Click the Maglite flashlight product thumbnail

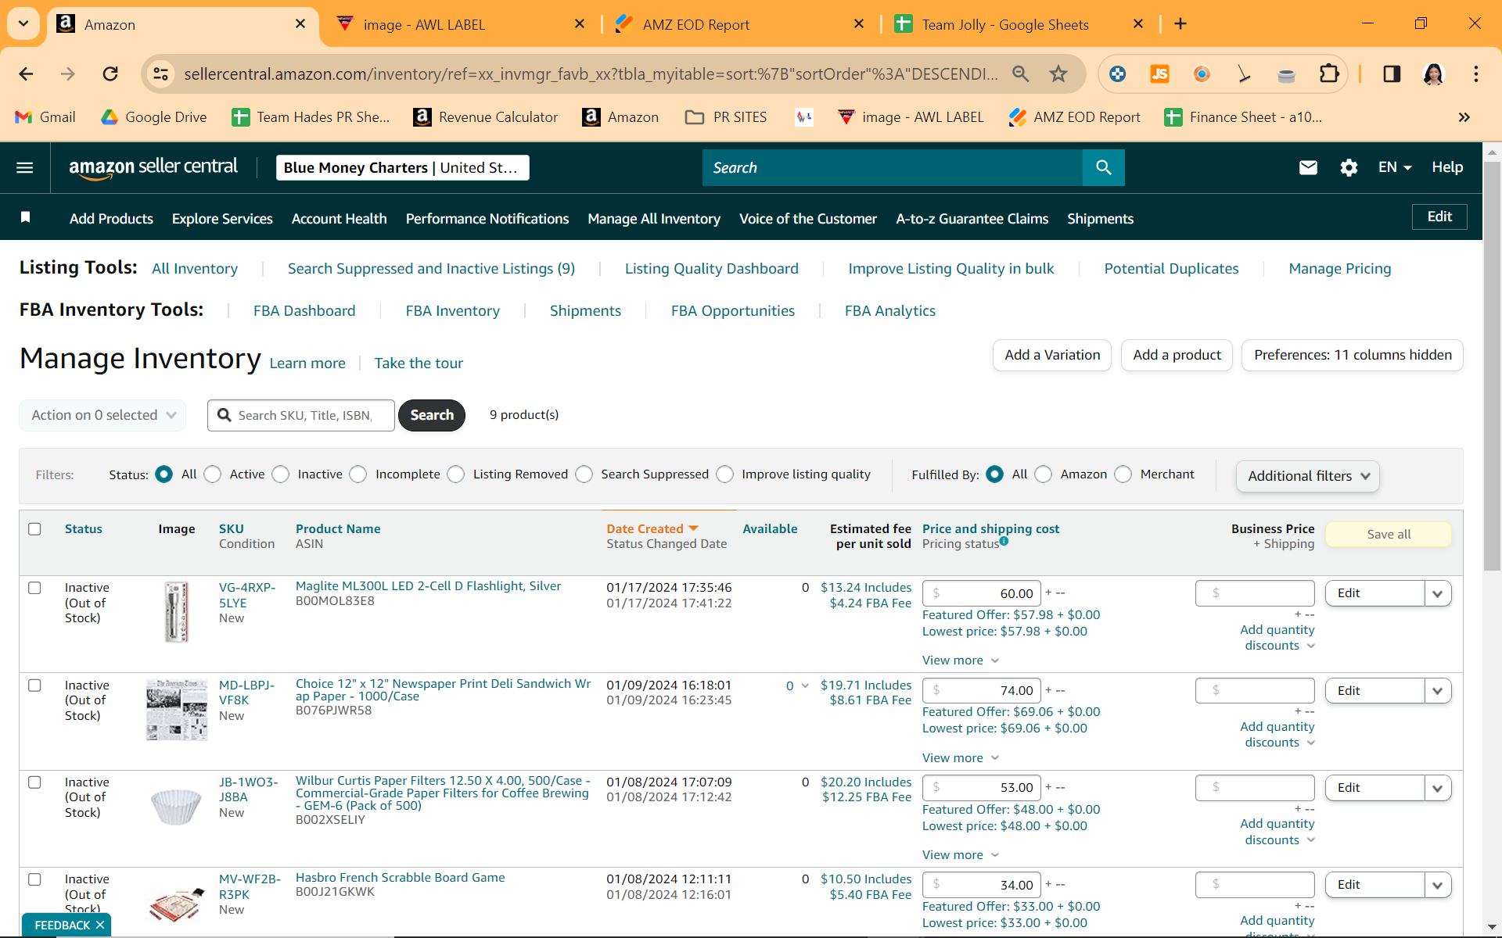pyautogui.click(x=177, y=611)
